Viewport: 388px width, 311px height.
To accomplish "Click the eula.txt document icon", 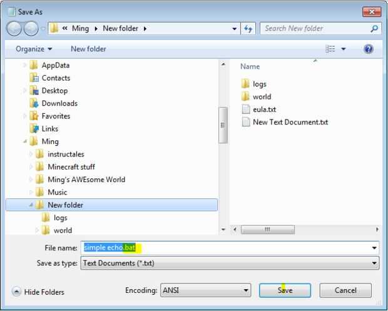I will coord(246,109).
